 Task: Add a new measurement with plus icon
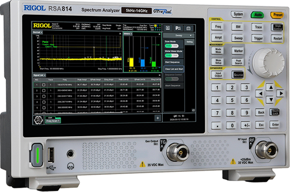coord(158,118)
